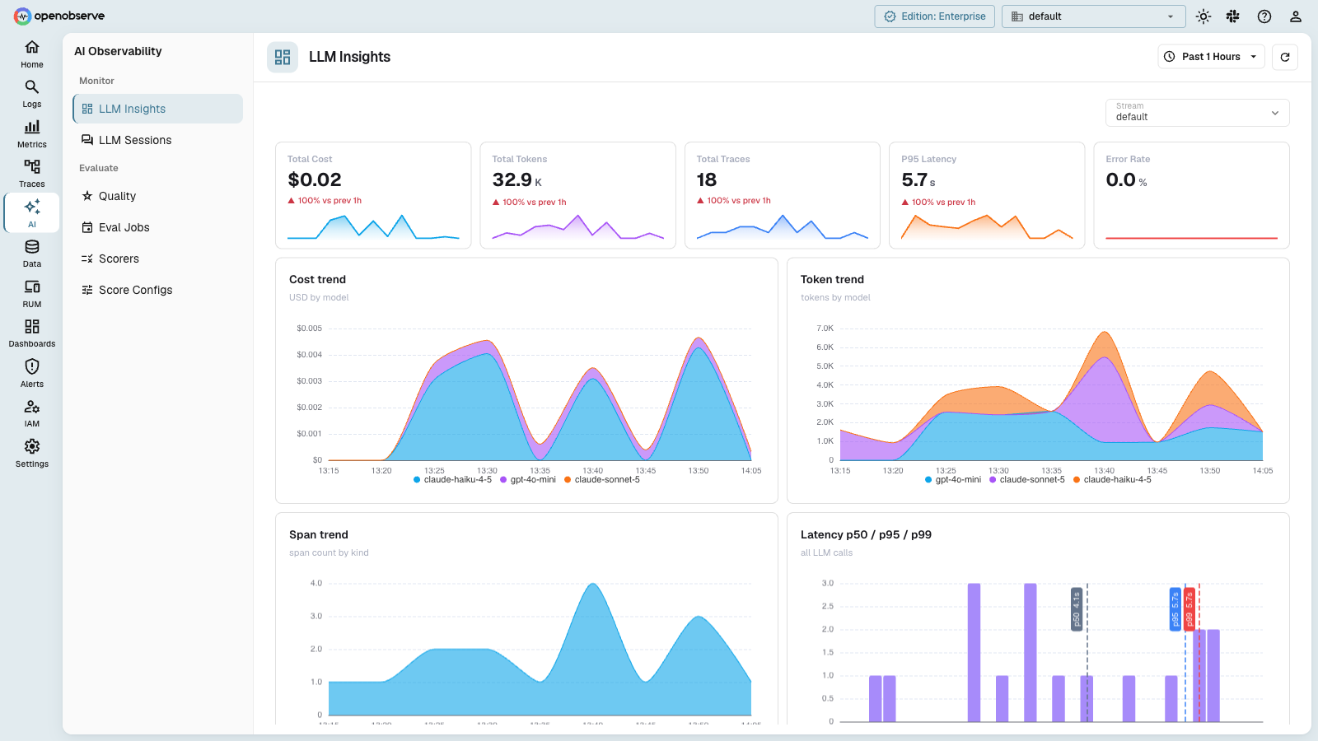Click the Total Cost $0.02 card
The height and width of the screenshot is (741, 1318).
click(x=373, y=195)
